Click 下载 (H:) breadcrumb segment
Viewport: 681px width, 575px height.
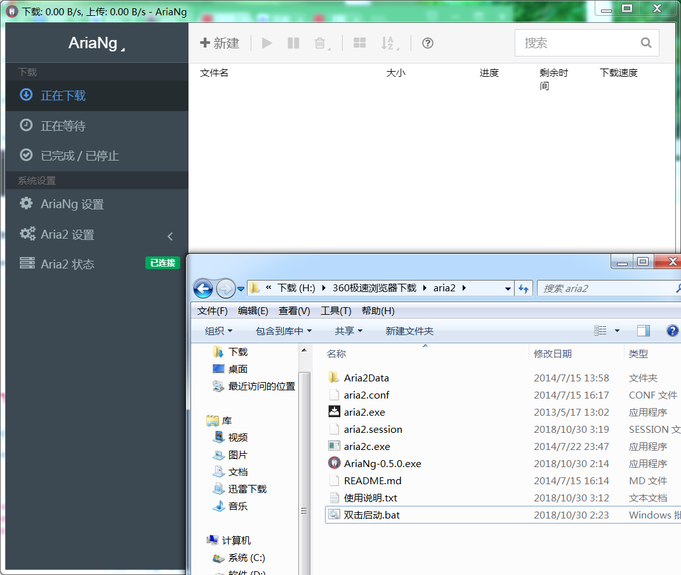point(296,288)
